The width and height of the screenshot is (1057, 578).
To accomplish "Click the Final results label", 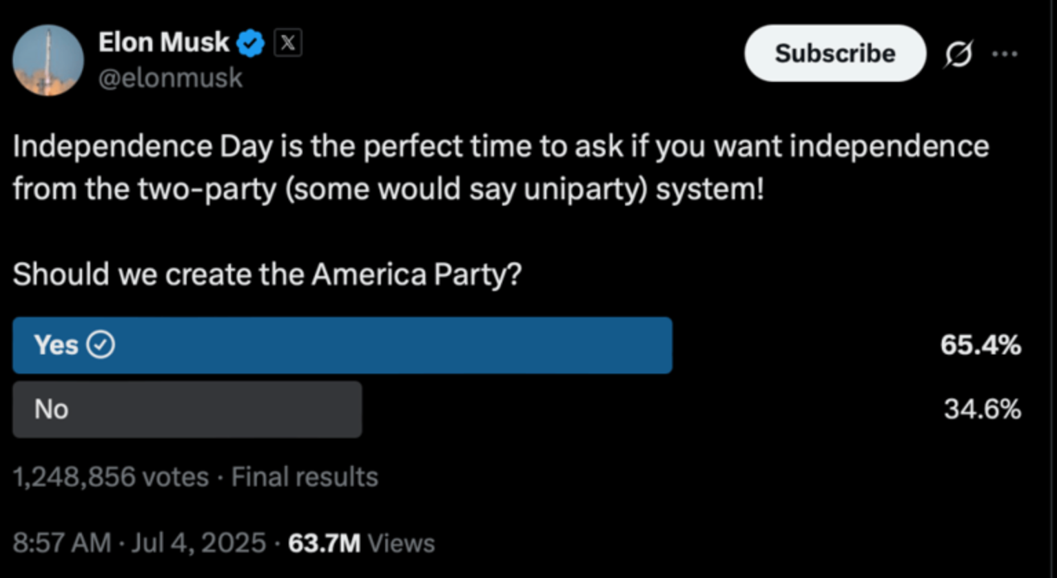I will [305, 477].
